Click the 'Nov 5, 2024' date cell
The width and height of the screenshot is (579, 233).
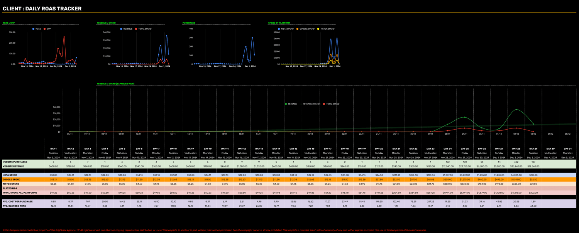[x=53, y=157]
